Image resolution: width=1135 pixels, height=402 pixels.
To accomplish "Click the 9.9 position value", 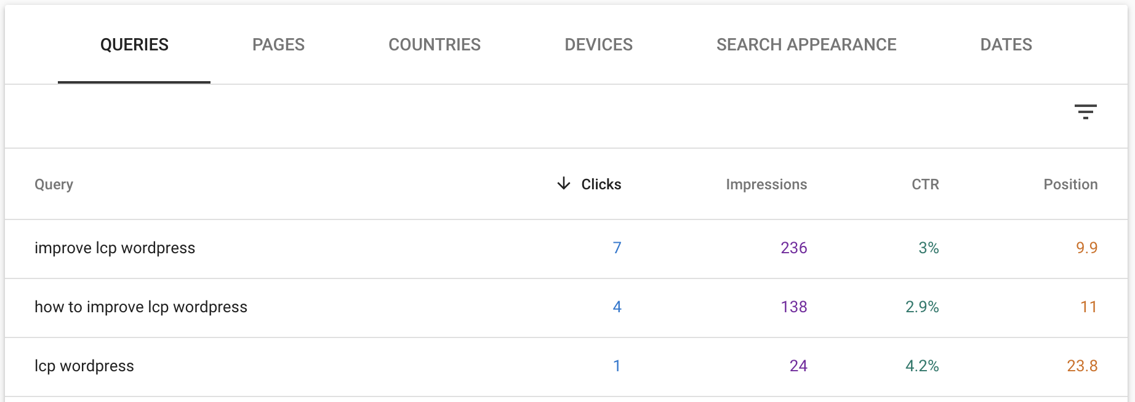I will [x=1086, y=248].
